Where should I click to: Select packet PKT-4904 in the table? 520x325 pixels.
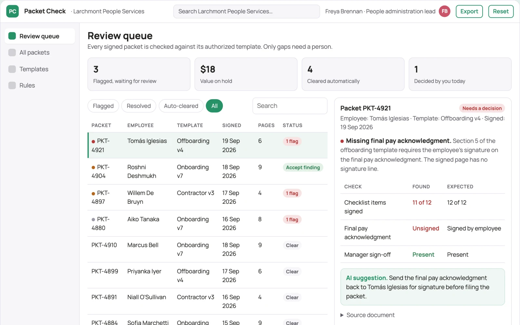[207, 171]
